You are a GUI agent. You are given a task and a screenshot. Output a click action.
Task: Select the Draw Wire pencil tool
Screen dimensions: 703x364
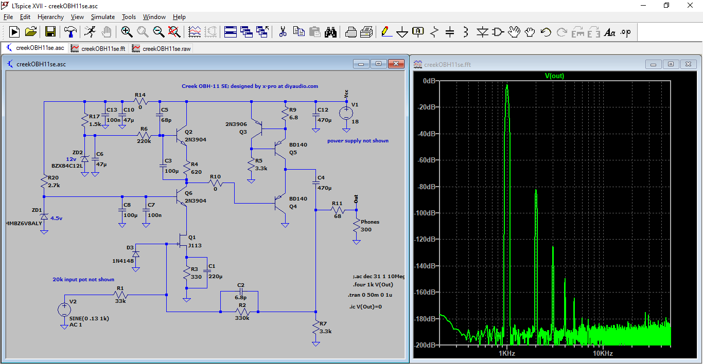pos(386,32)
